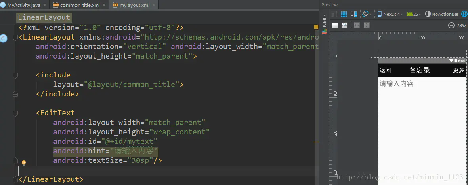Click the class icon in the editor gutter

[4, 38]
